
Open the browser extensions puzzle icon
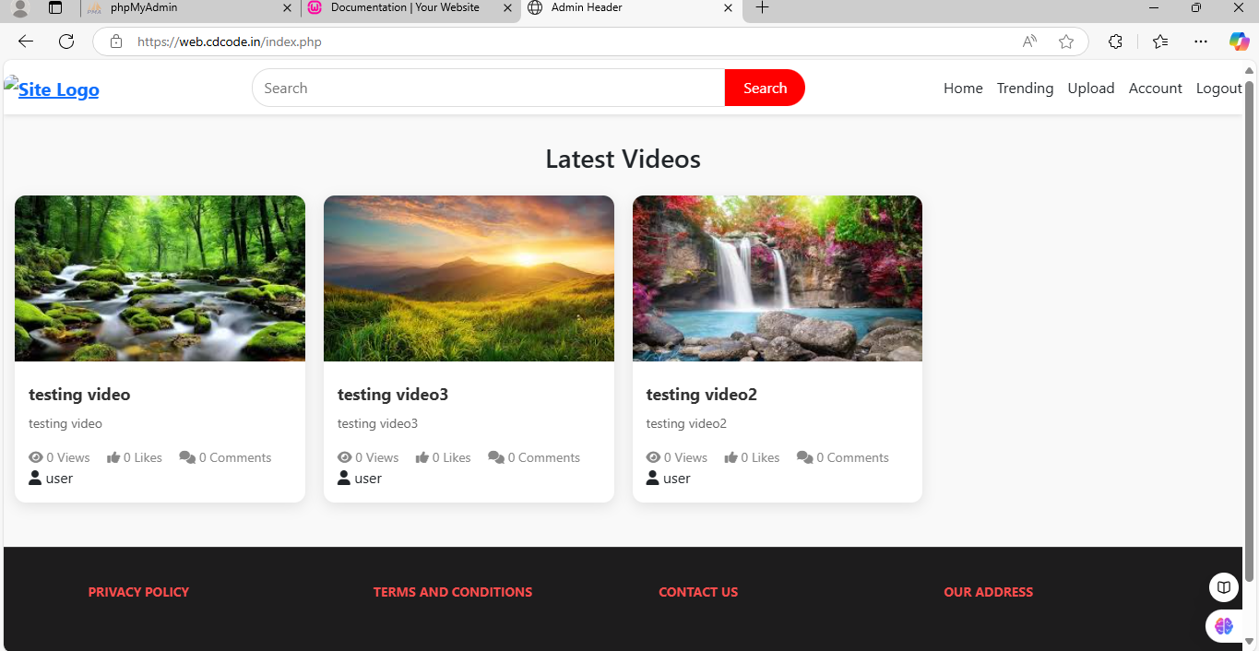coord(1115,41)
